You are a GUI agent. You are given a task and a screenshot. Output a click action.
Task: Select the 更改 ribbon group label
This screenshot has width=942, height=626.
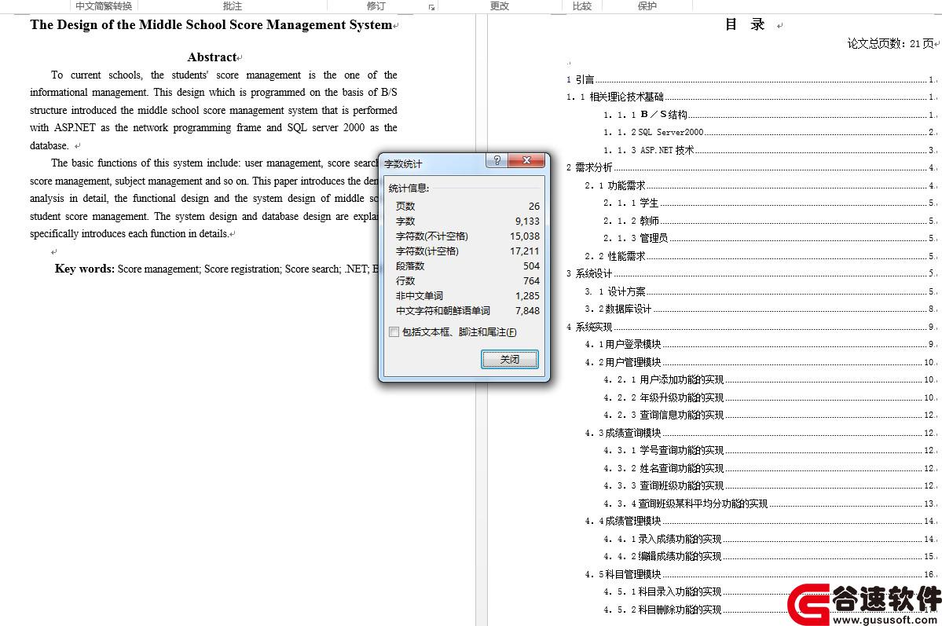click(499, 6)
